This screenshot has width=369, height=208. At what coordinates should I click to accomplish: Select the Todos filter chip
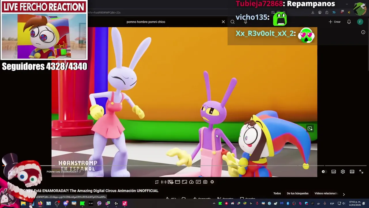[277, 194]
